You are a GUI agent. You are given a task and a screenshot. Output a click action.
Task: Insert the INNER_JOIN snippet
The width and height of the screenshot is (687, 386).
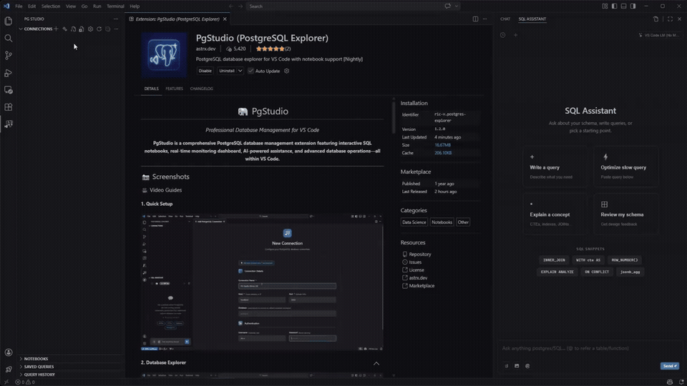click(554, 260)
